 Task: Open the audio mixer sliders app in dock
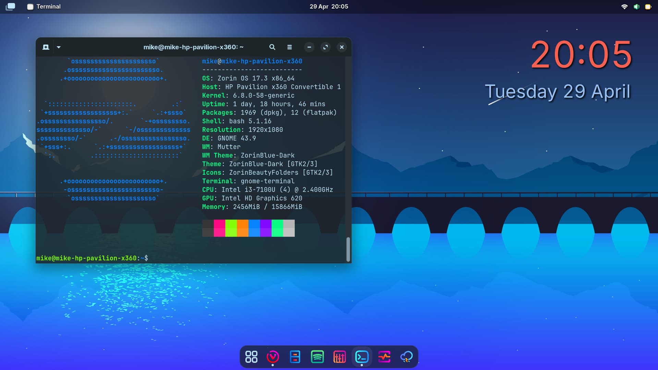pyautogui.click(x=340, y=357)
